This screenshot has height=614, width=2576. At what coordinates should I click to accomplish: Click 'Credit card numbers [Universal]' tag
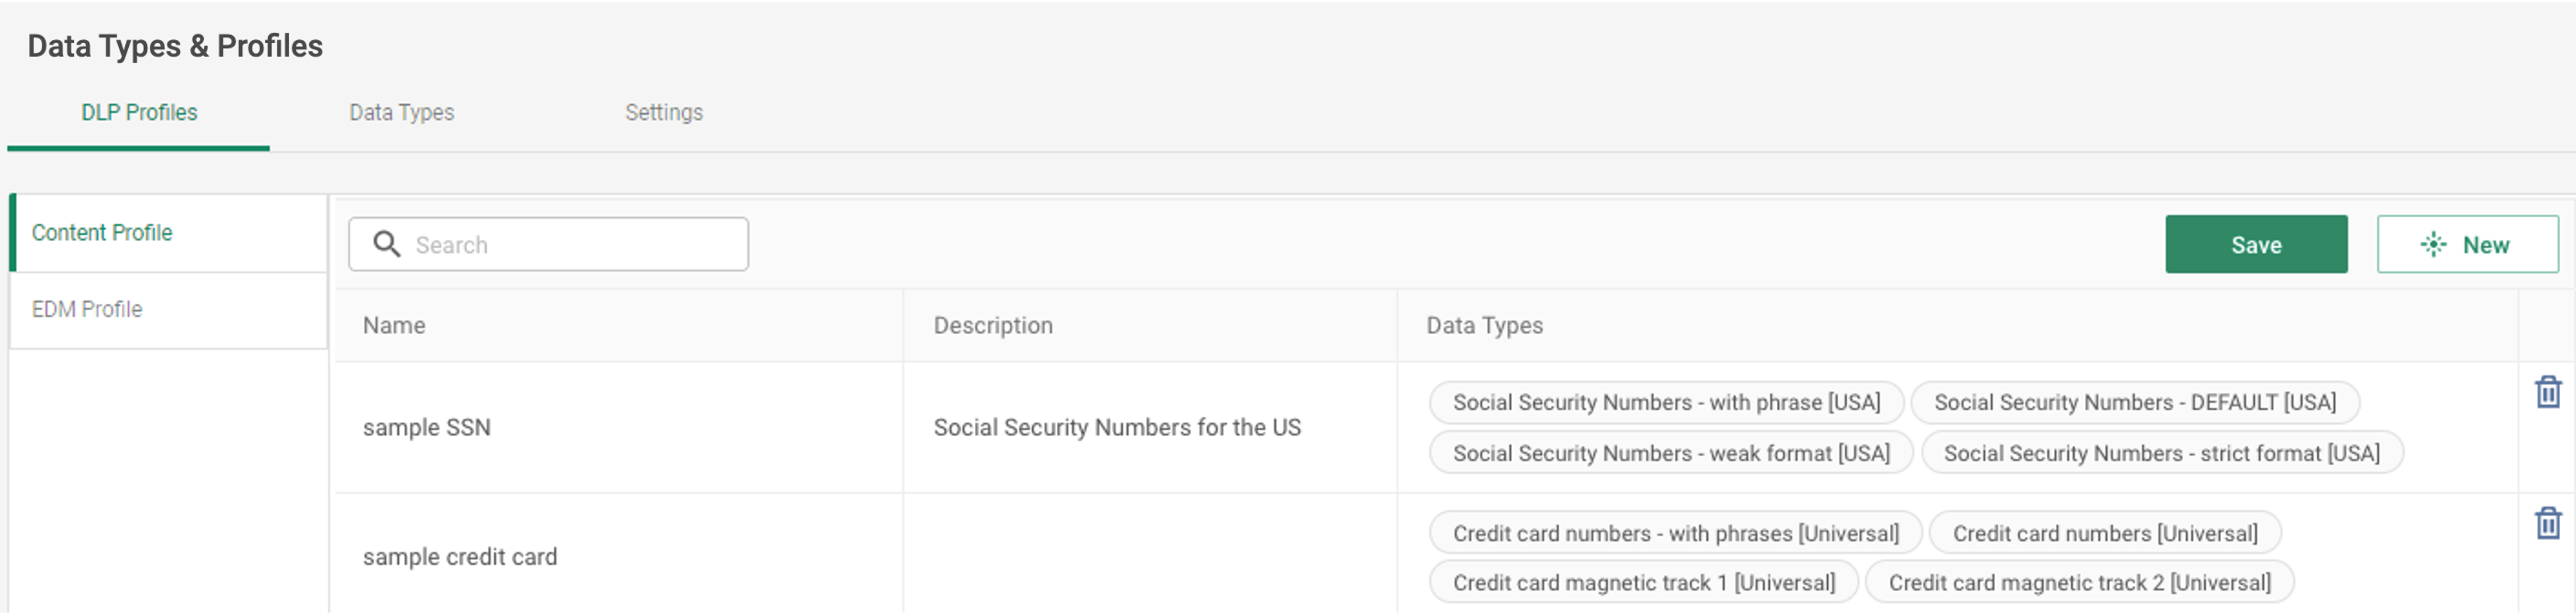point(2104,534)
